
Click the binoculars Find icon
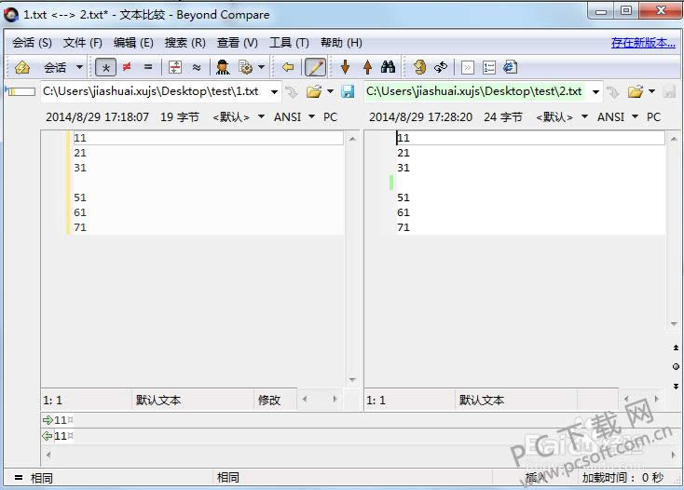pos(389,67)
